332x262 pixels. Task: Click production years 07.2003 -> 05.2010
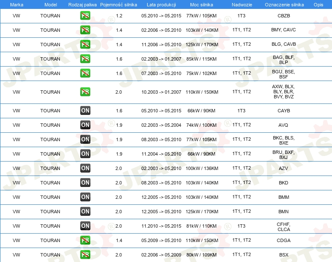(x=161, y=73)
